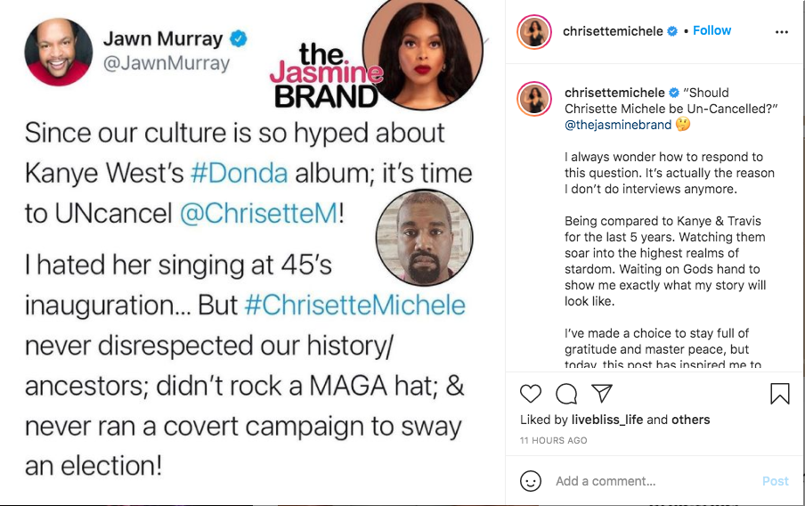Open comments via the speech bubble icon

(x=566, y=394)
